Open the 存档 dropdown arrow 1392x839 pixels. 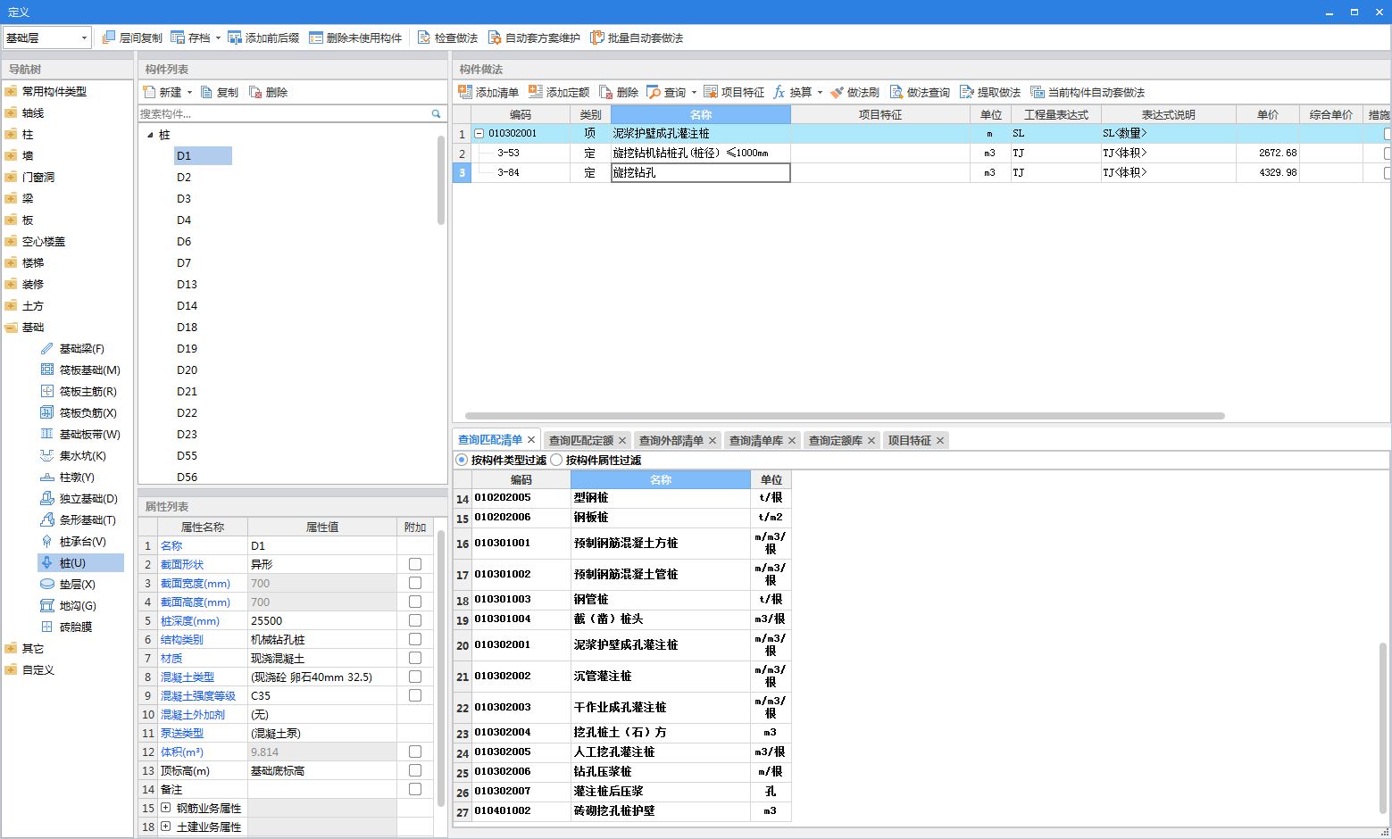click(x=218, y=38)
